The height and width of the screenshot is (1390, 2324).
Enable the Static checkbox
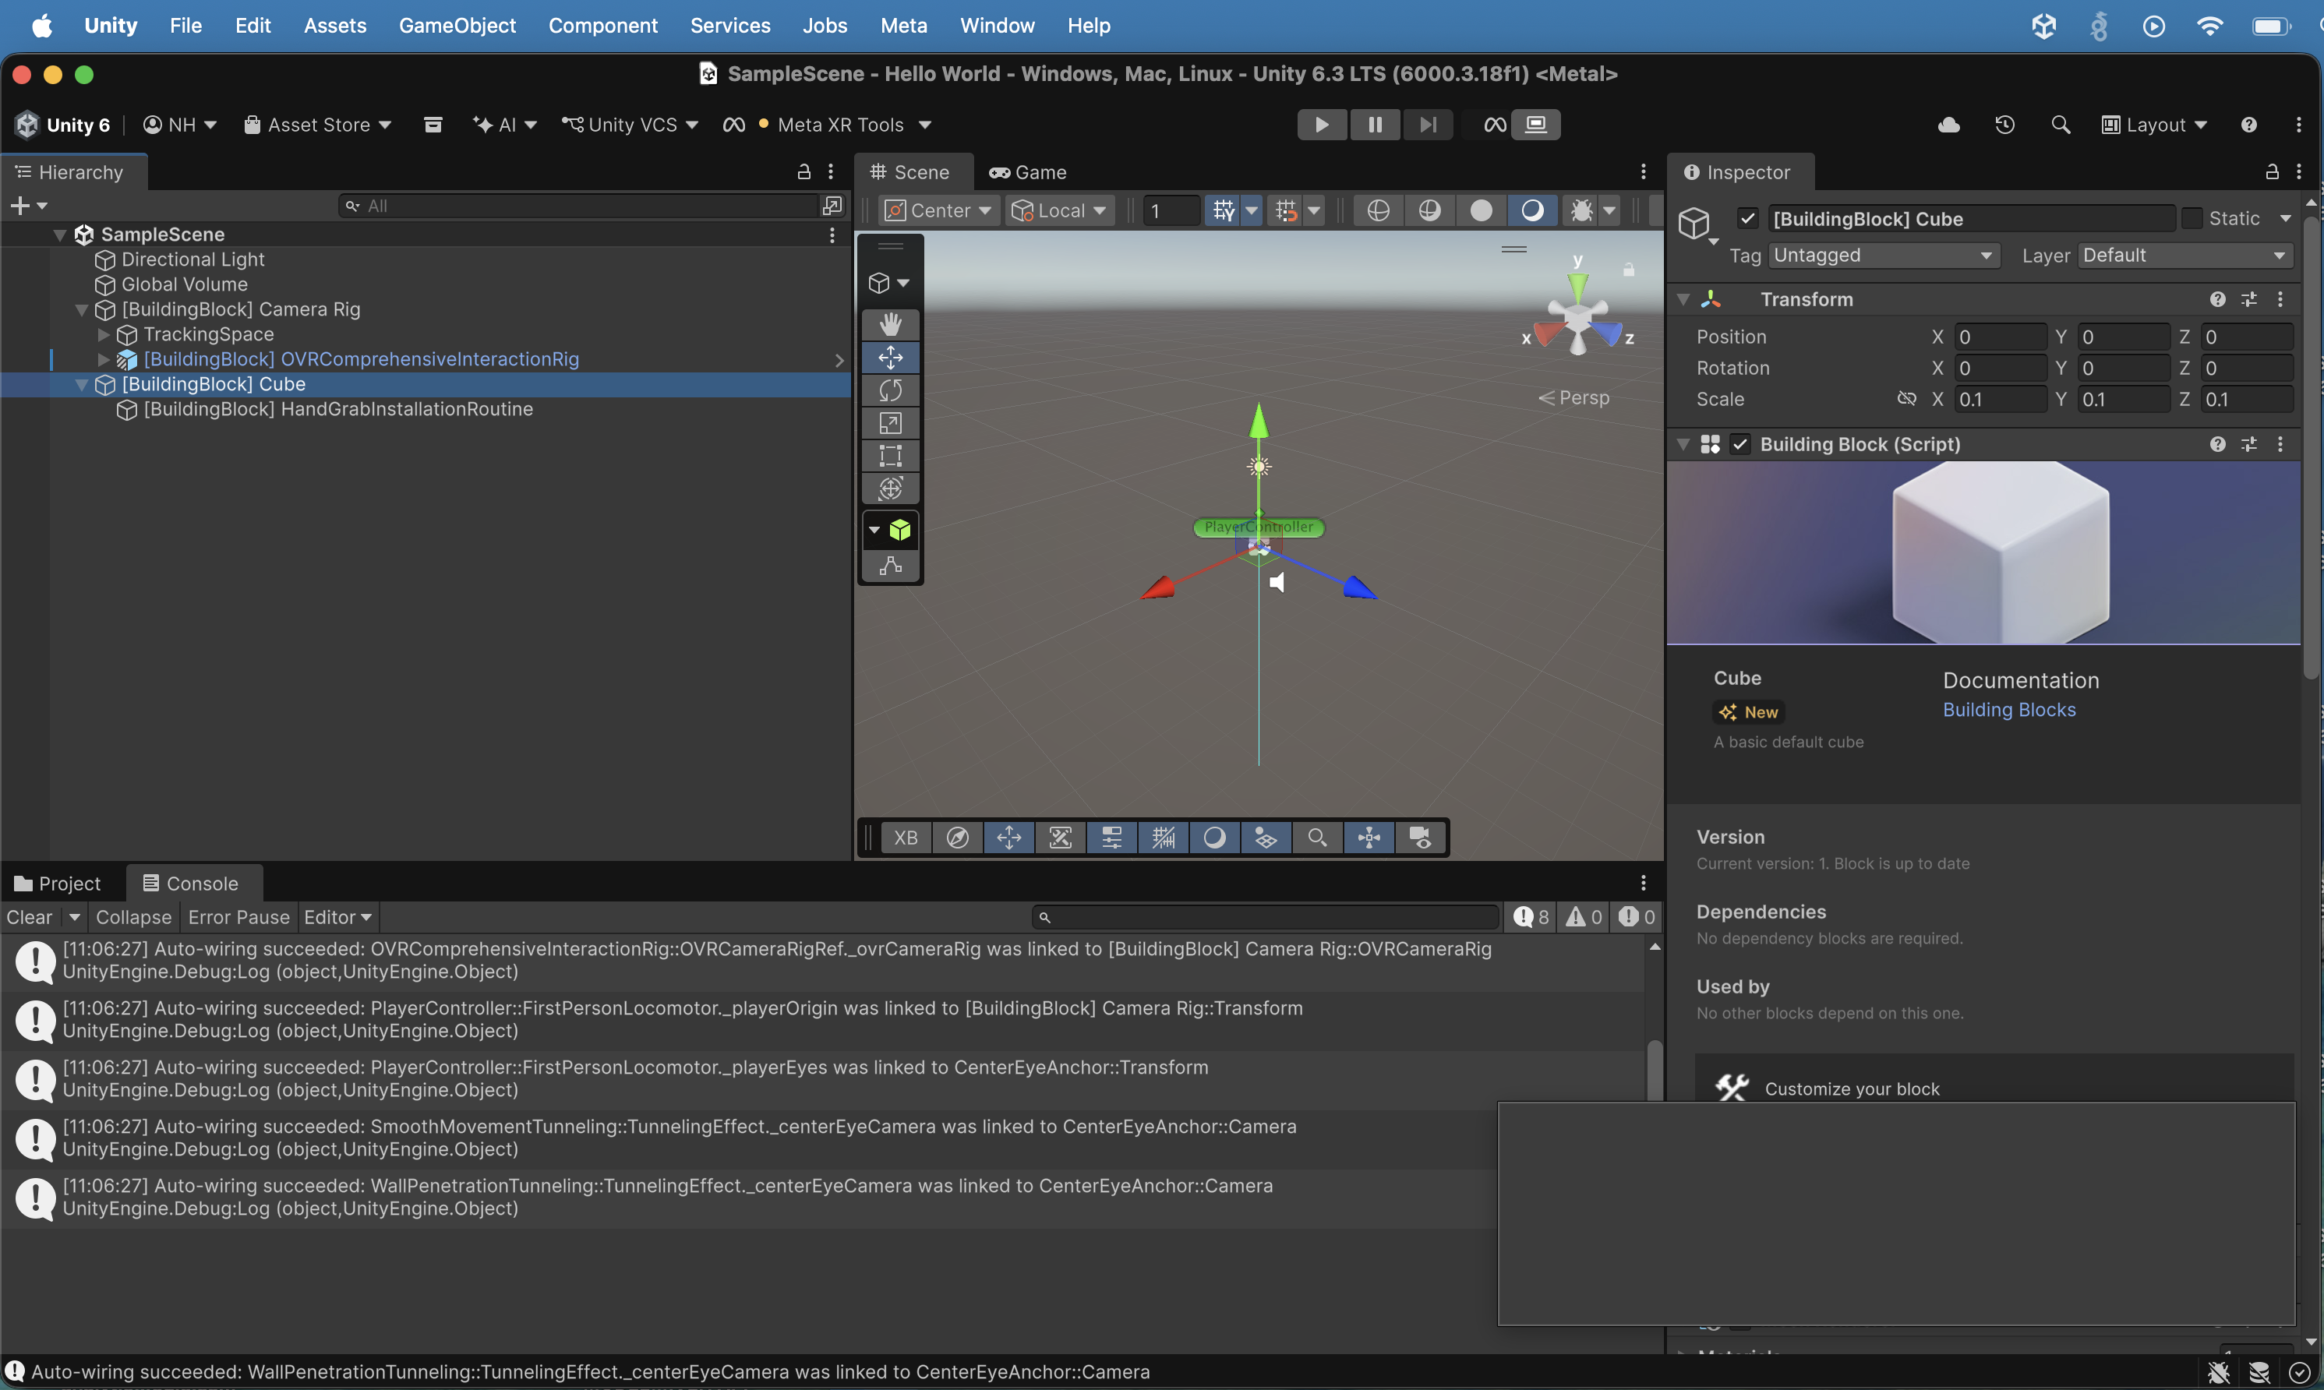(2192, 218)
